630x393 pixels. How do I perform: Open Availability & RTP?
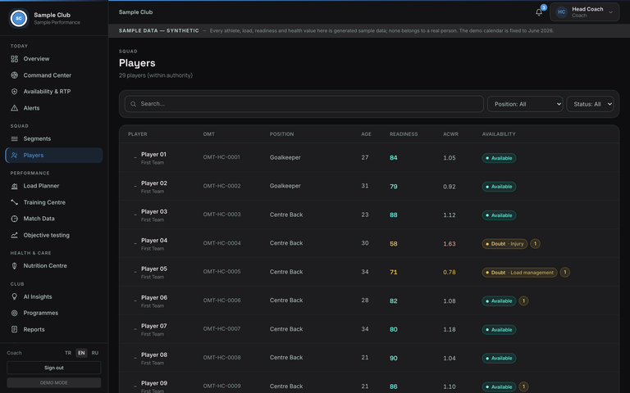[54, 92]
